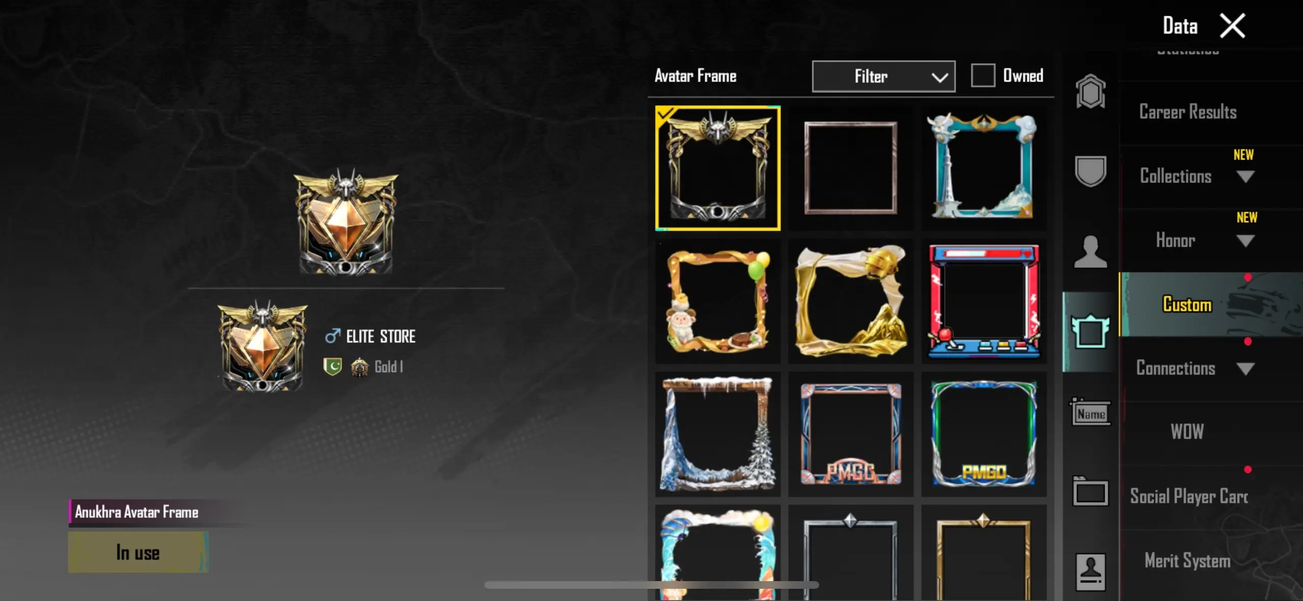Tick the Owned checkbox
The image size is (1303, 601).
pos(983,75)
